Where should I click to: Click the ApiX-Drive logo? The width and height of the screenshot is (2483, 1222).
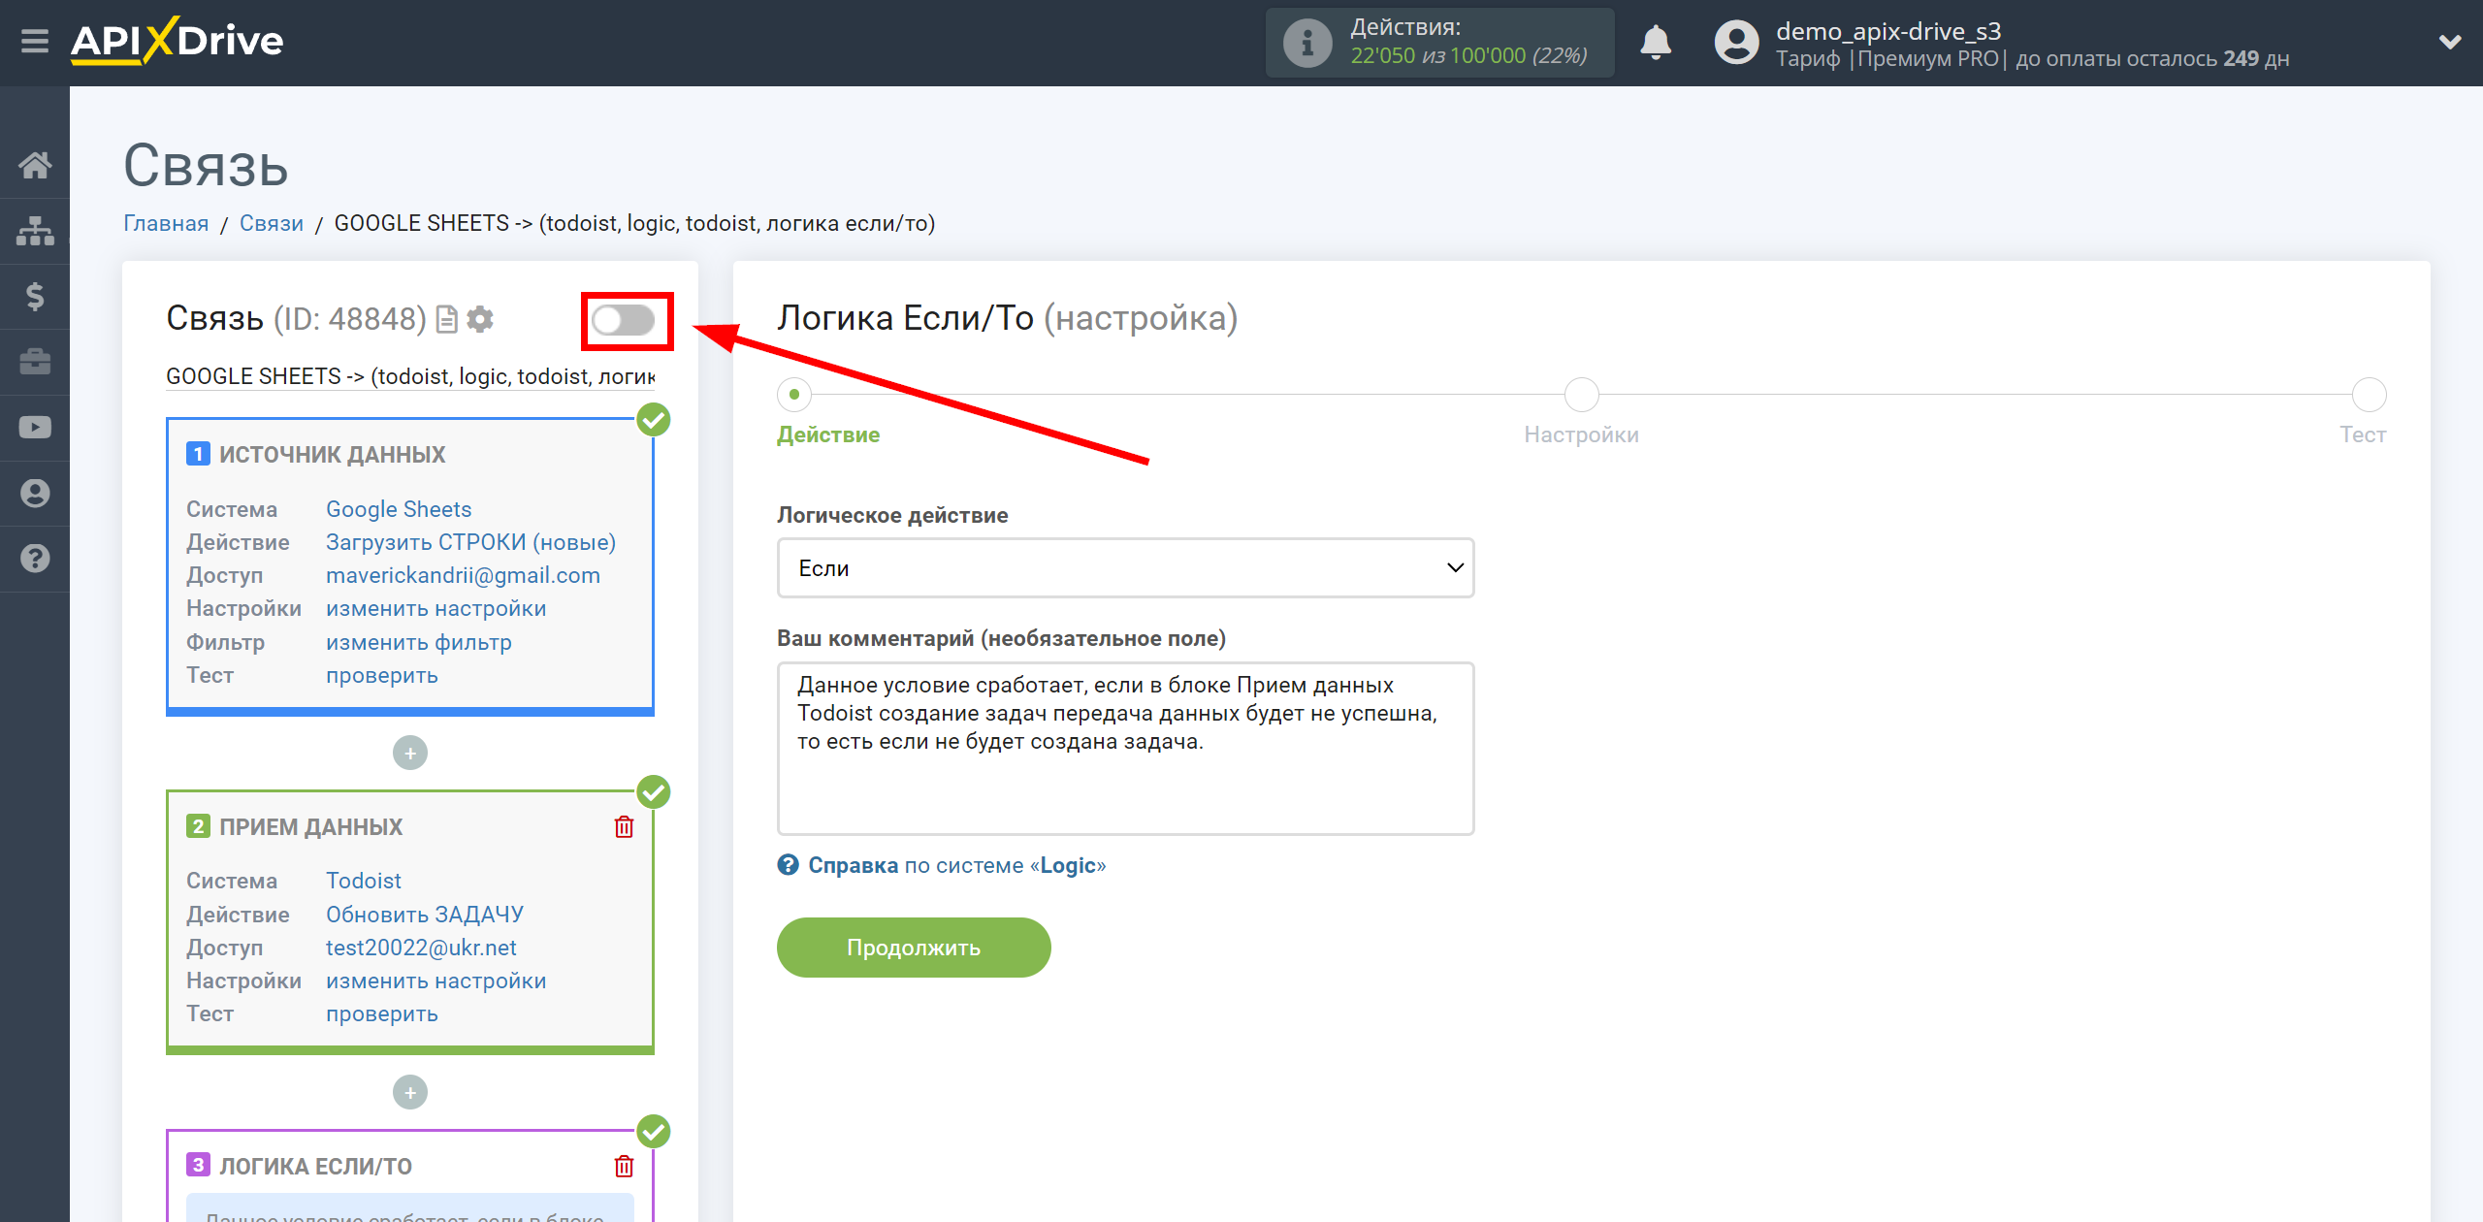(177, 41)
